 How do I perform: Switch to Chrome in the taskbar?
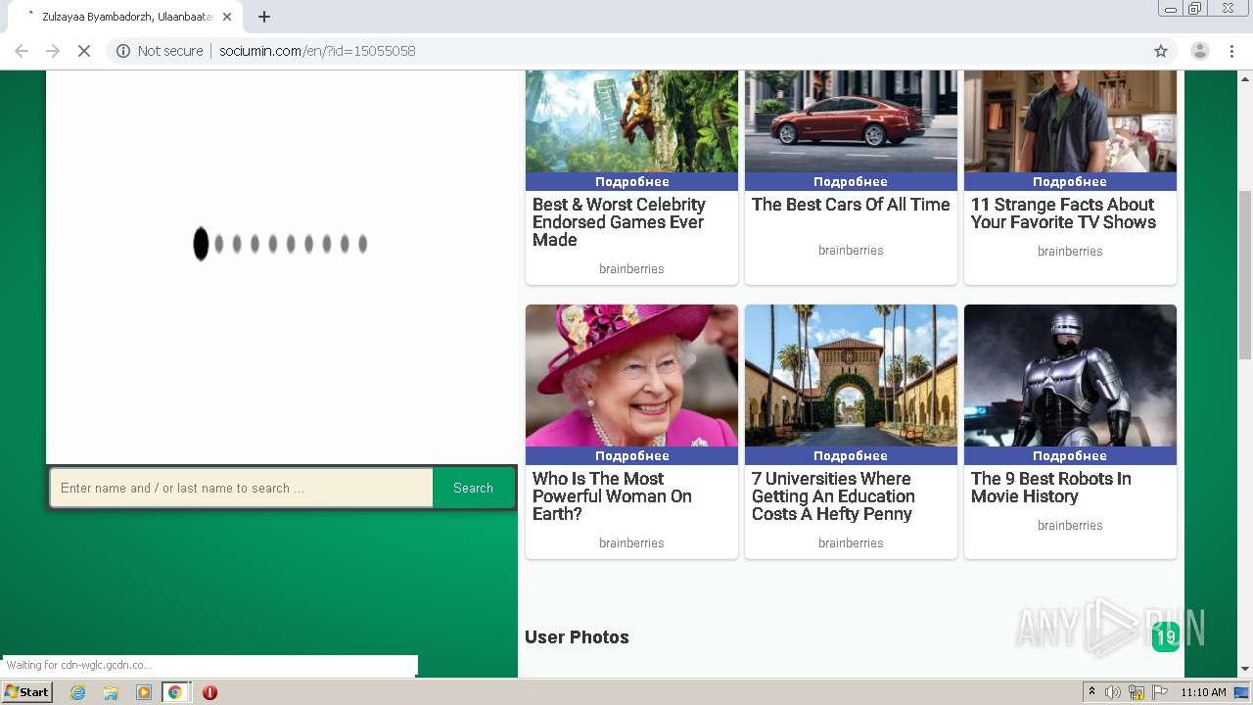pyautogui.click(x=175, y=692)
